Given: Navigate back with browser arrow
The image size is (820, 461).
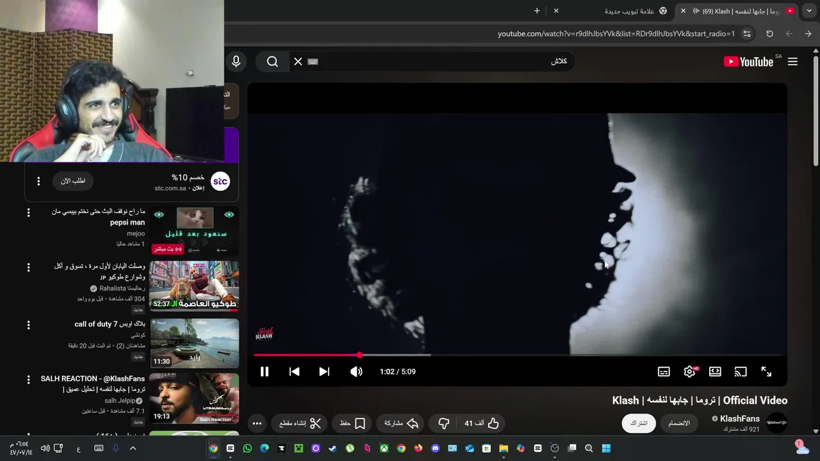Looking at the screenshot, I should (808, 33).
